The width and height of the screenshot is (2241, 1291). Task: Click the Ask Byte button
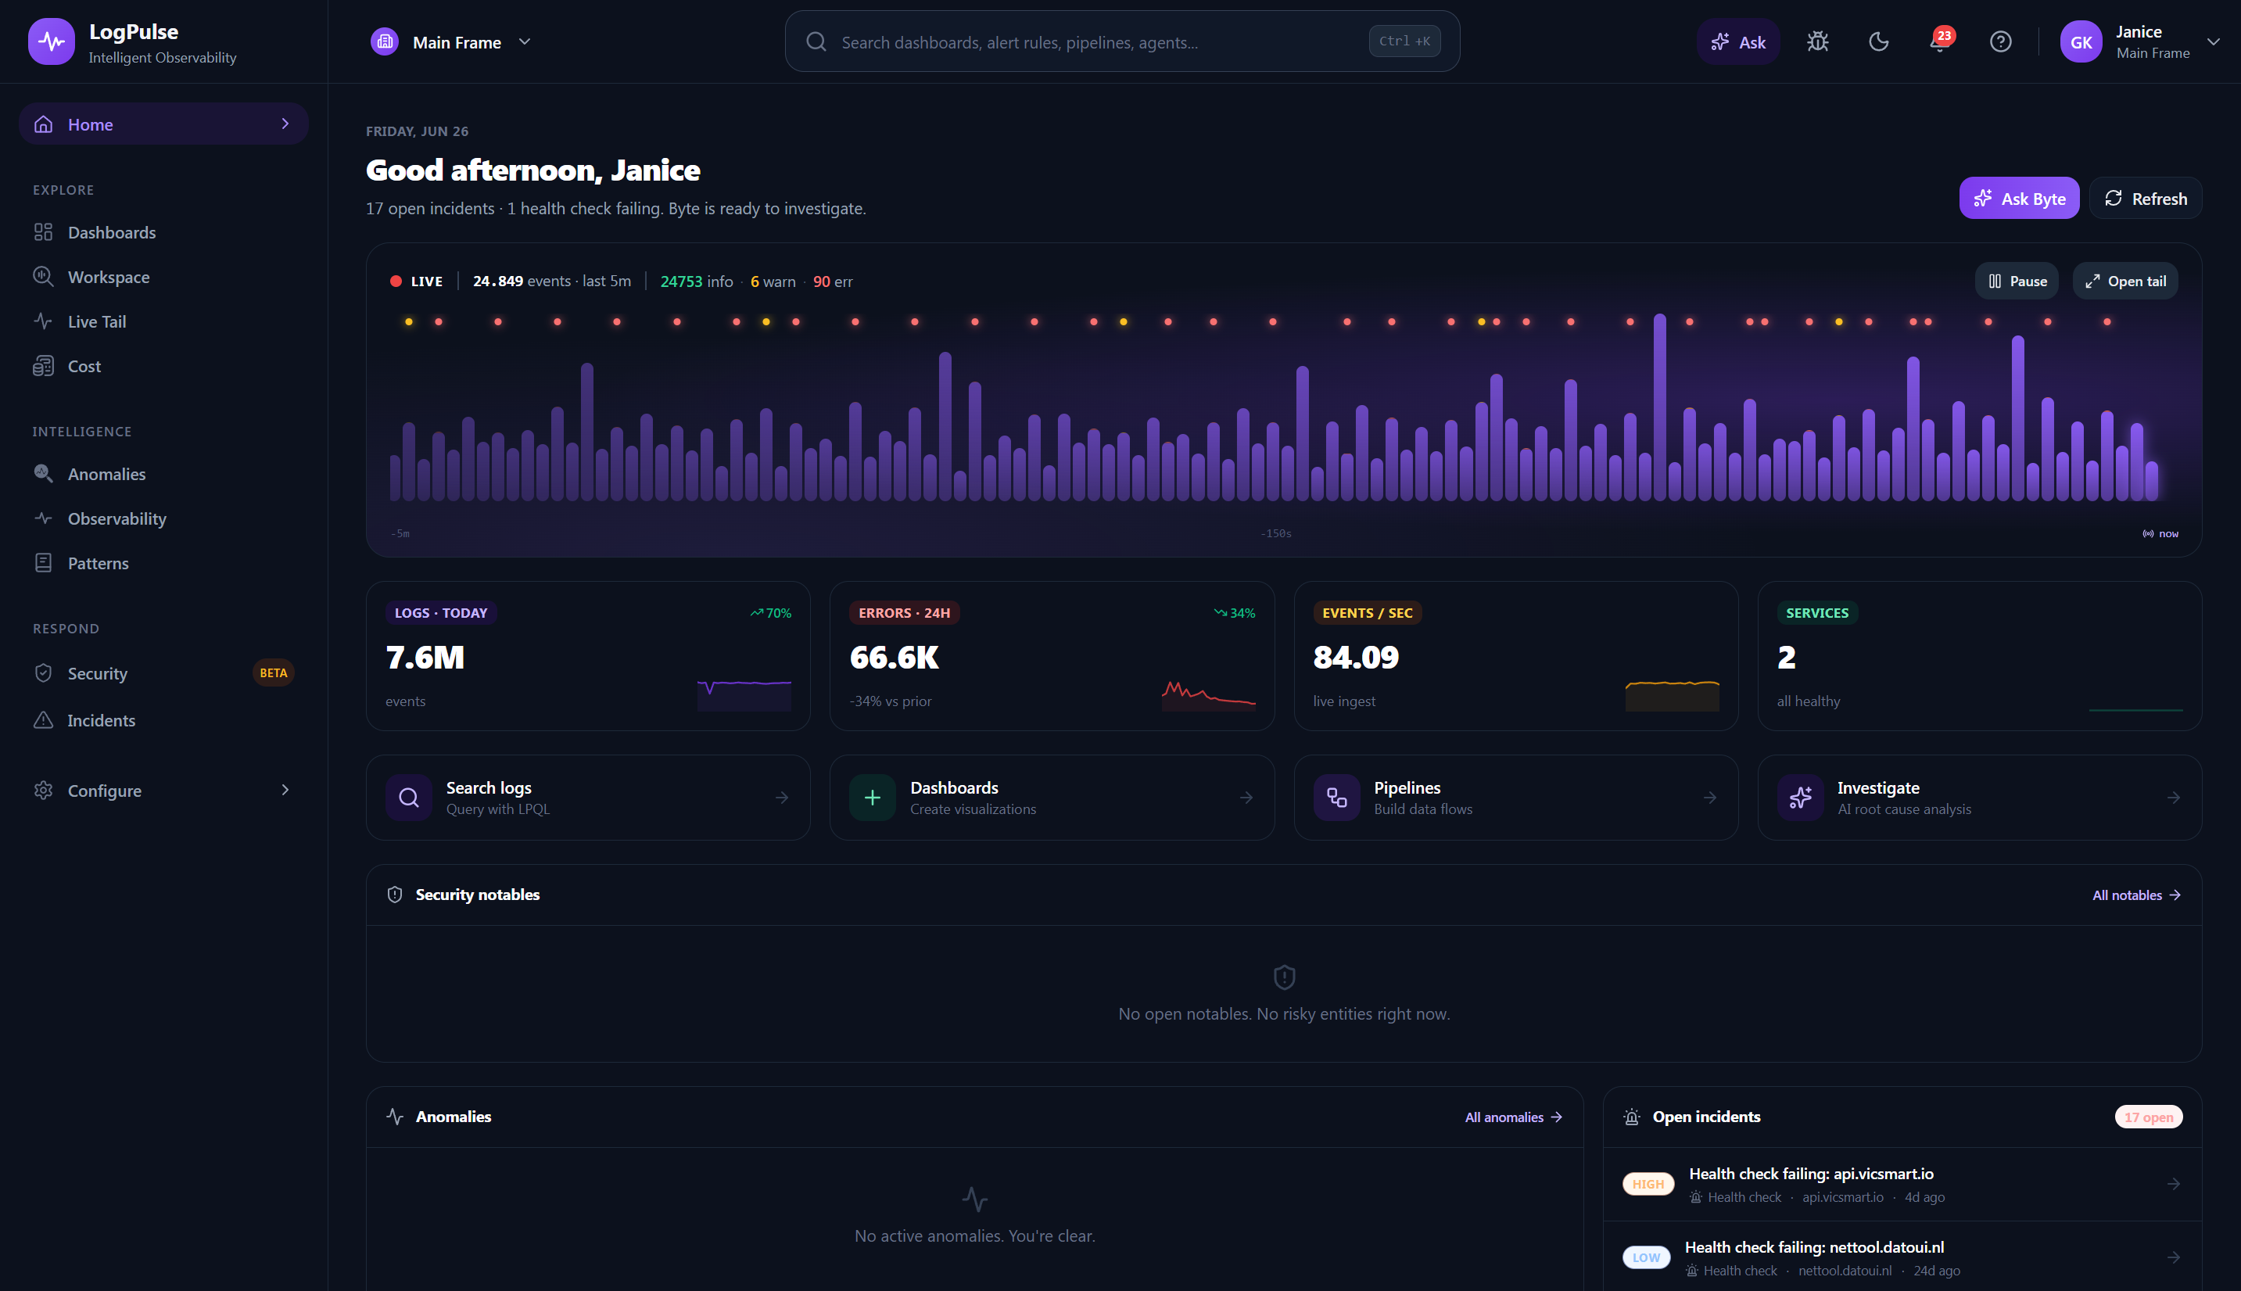coord(2018,199)
